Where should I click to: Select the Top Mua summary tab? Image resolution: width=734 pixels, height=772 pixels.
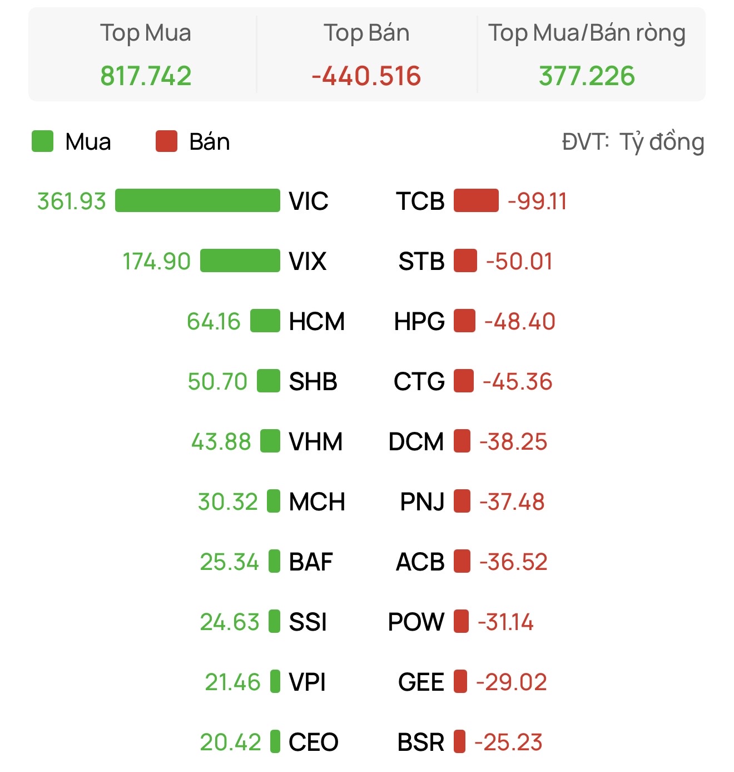[145, 55]
